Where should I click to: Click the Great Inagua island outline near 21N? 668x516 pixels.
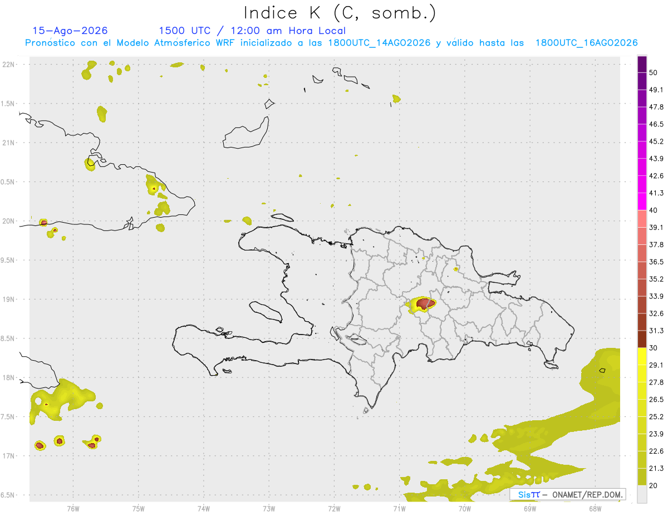pos(247,133)
